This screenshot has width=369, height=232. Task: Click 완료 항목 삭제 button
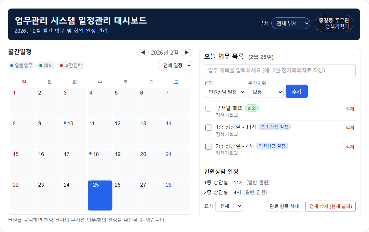click(284, 206)
